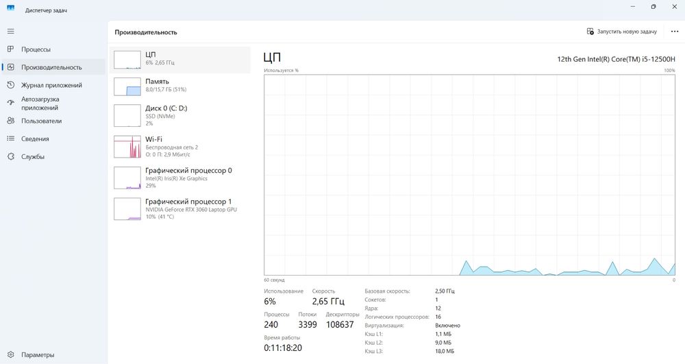Screen dimensions: 685x364
Task: Click the Виртуализация Включено value
Action: [448, 326]
